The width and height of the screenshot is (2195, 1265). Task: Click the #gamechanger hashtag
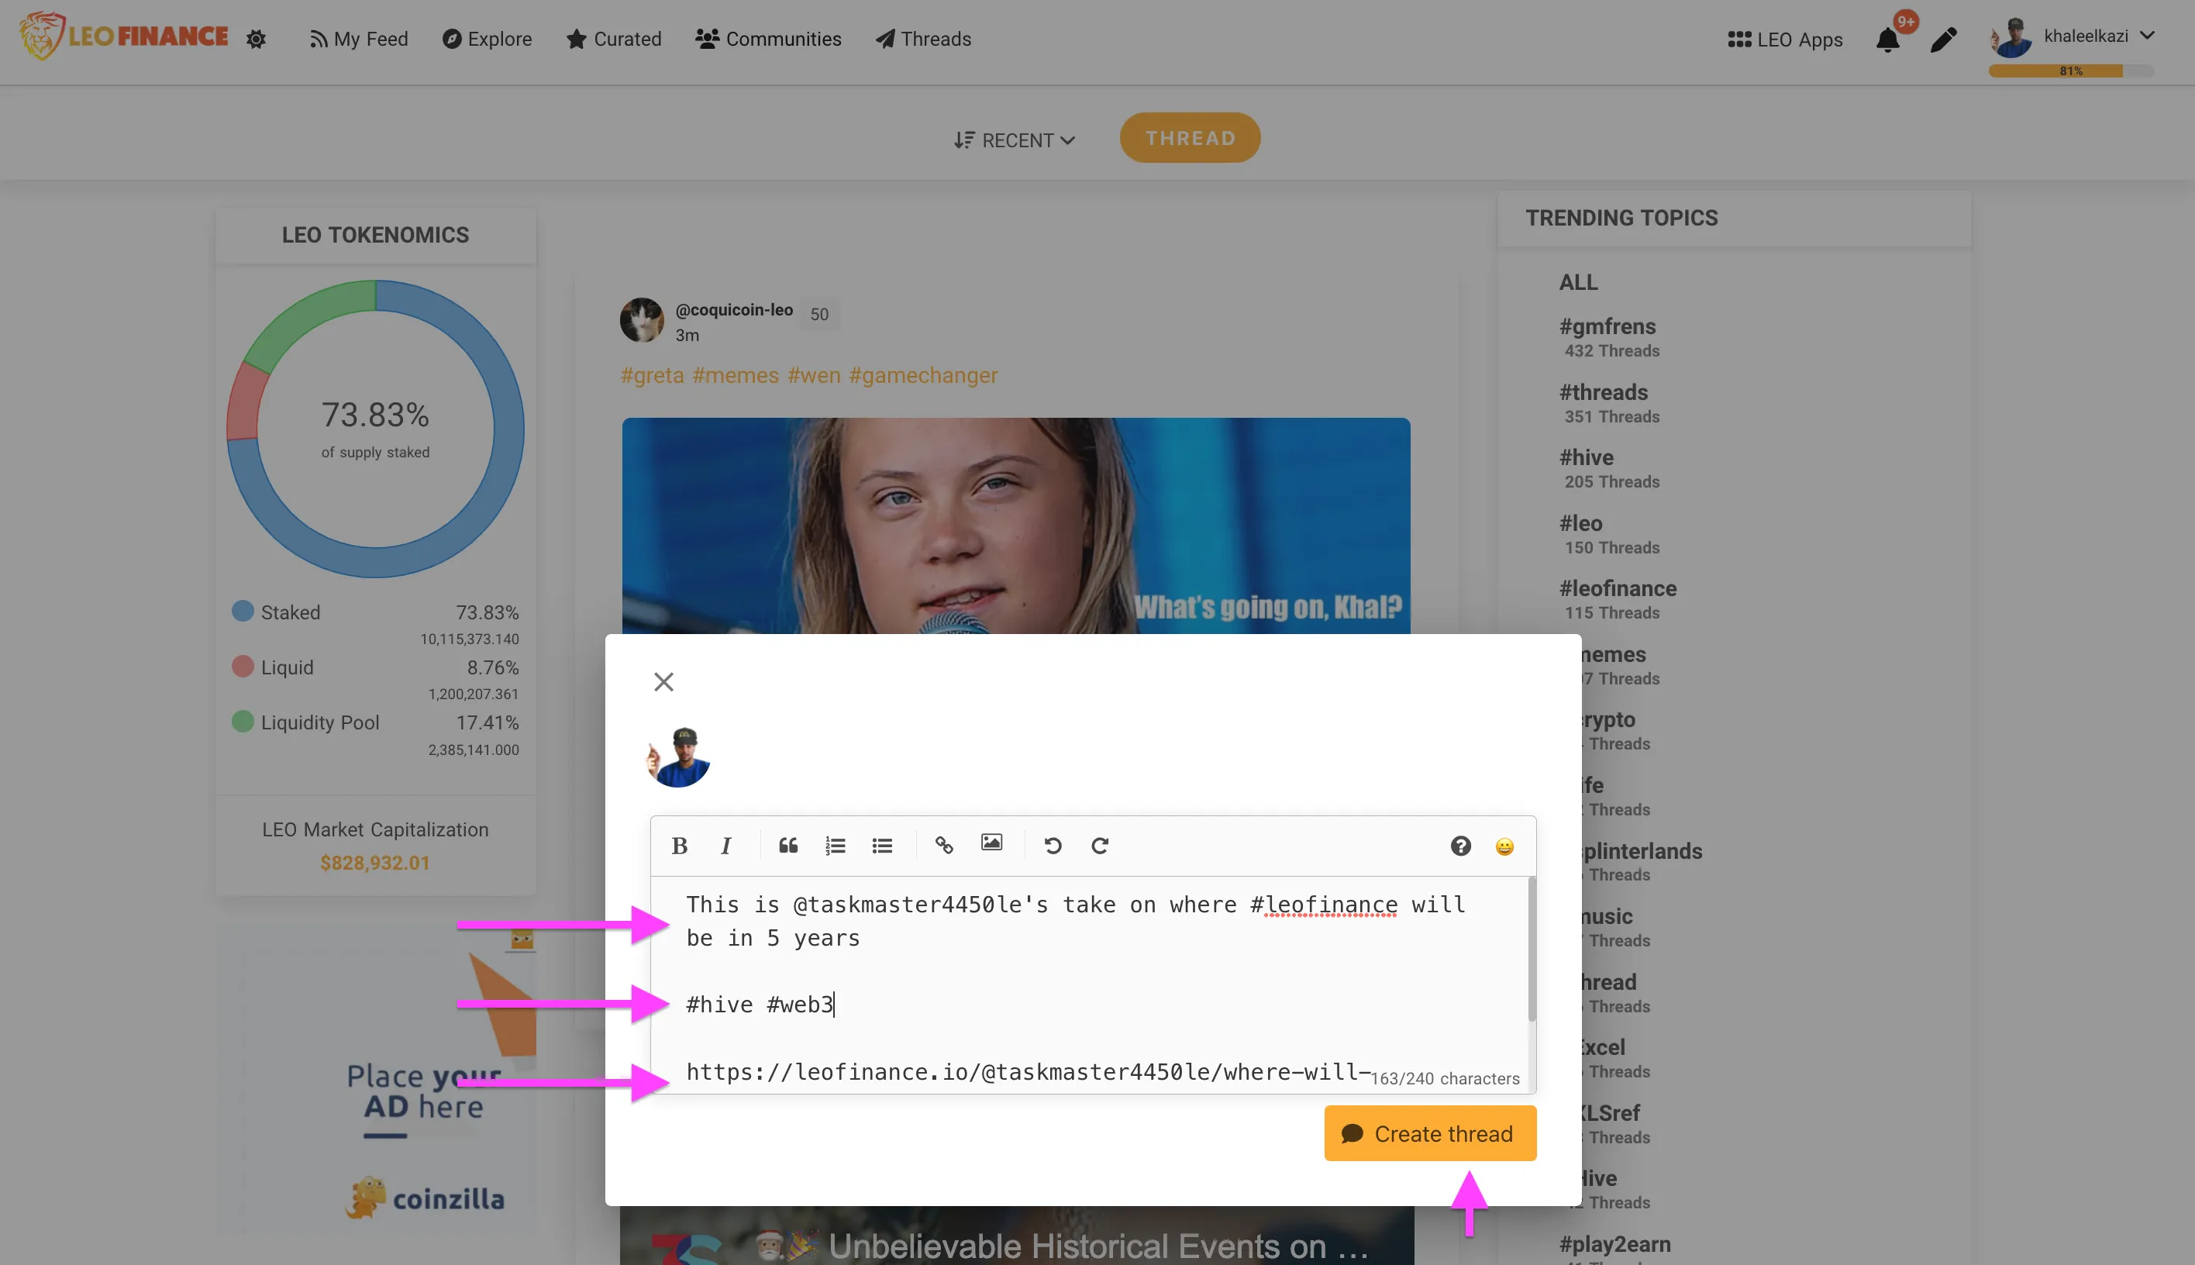pyautogui.click(x=923, y=375)
